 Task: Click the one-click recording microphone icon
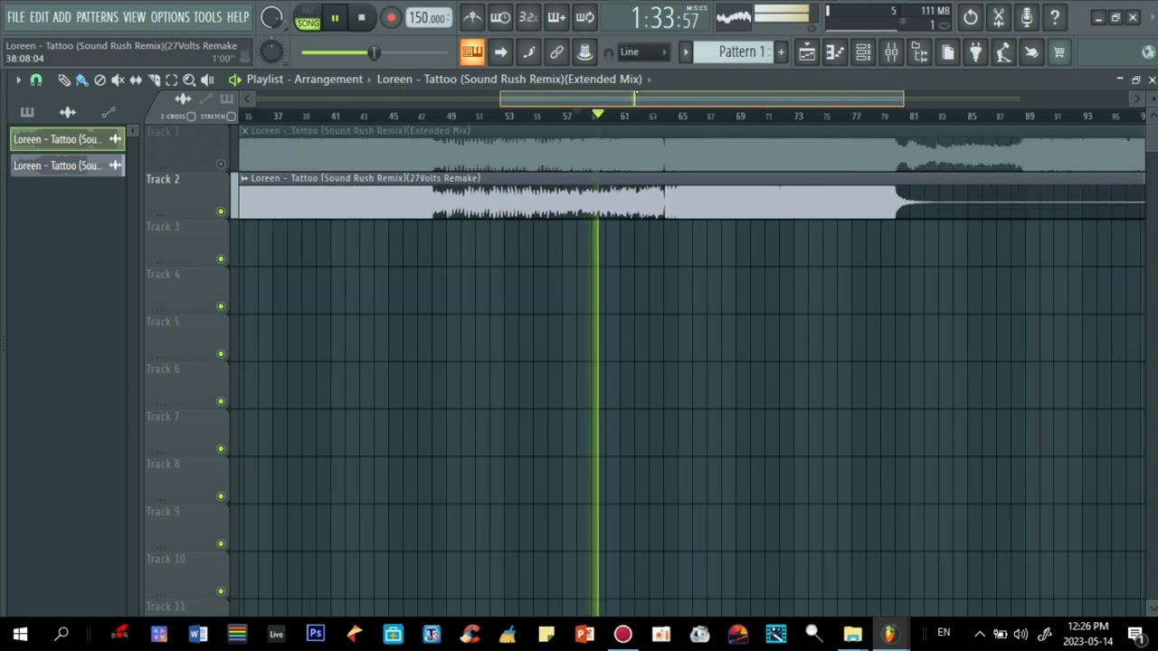tap(1026, 17)
